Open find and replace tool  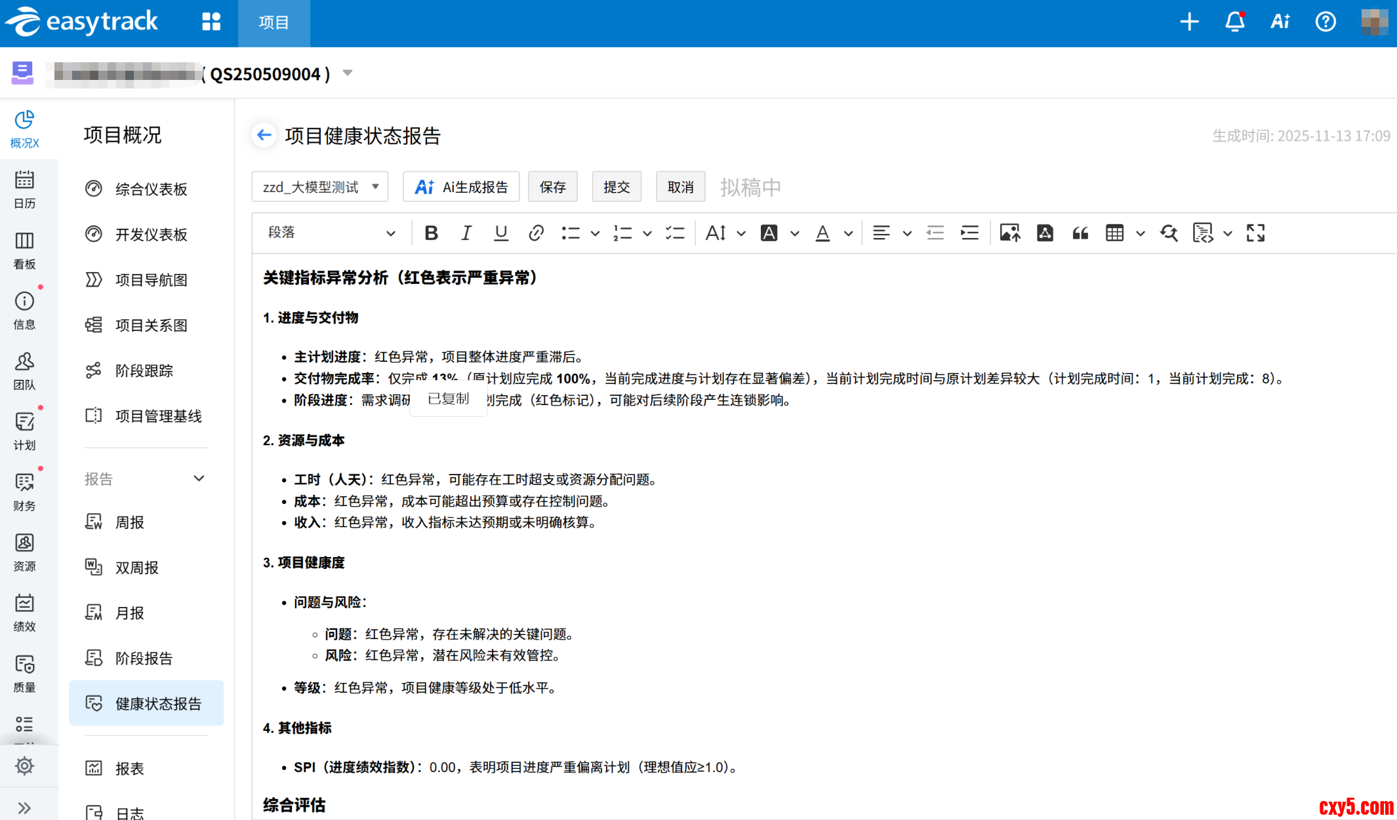pyautogui.click(x=1169, y=233)
